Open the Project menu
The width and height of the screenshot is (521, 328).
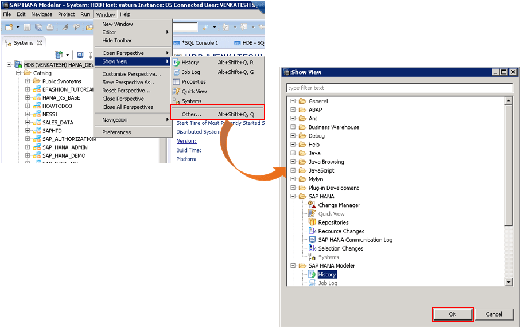[x=66, y=14]
